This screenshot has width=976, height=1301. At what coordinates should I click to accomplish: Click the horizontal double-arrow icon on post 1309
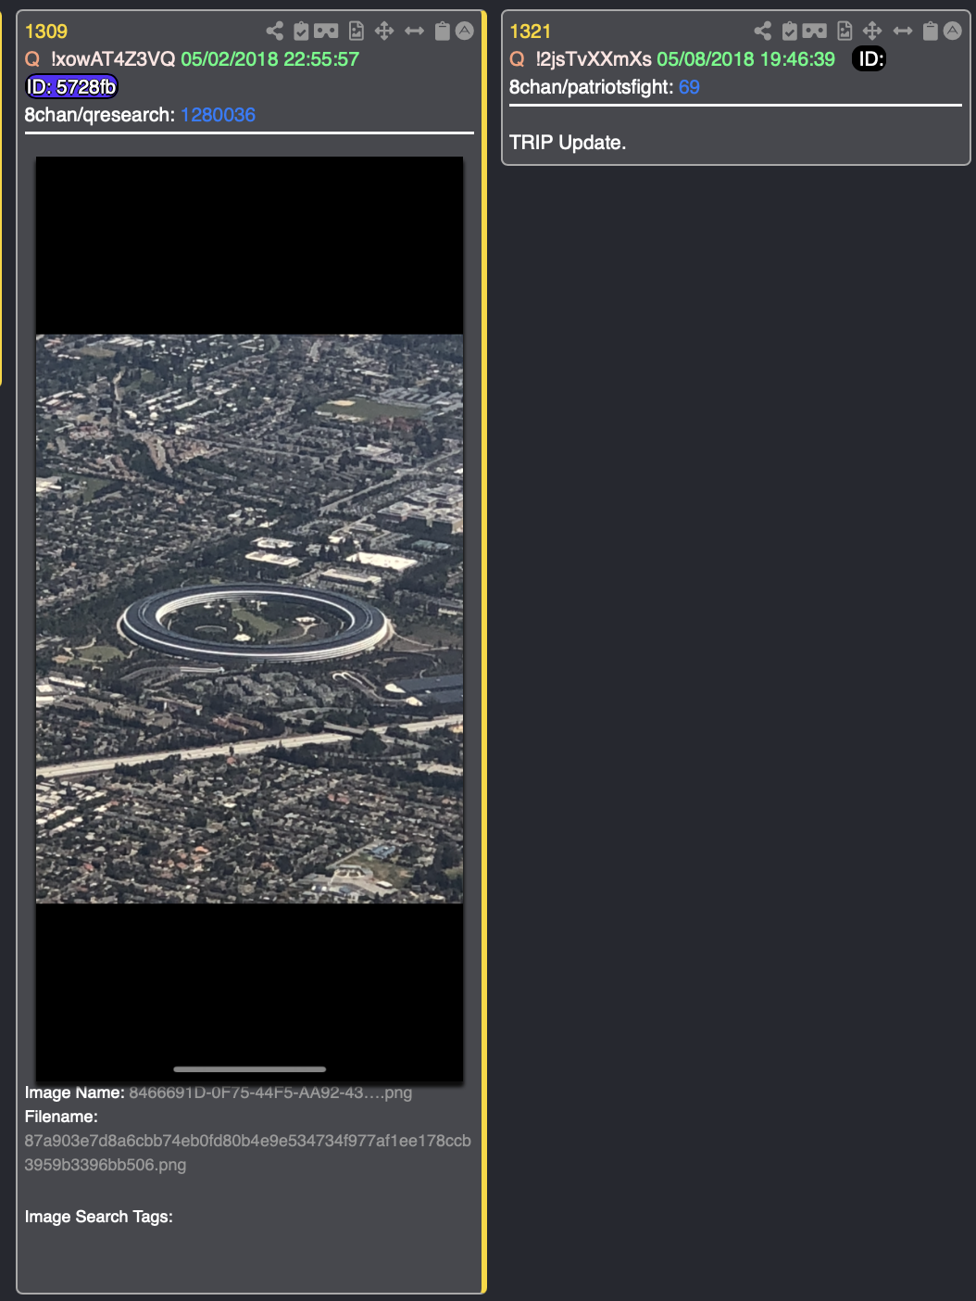point(414,32)
